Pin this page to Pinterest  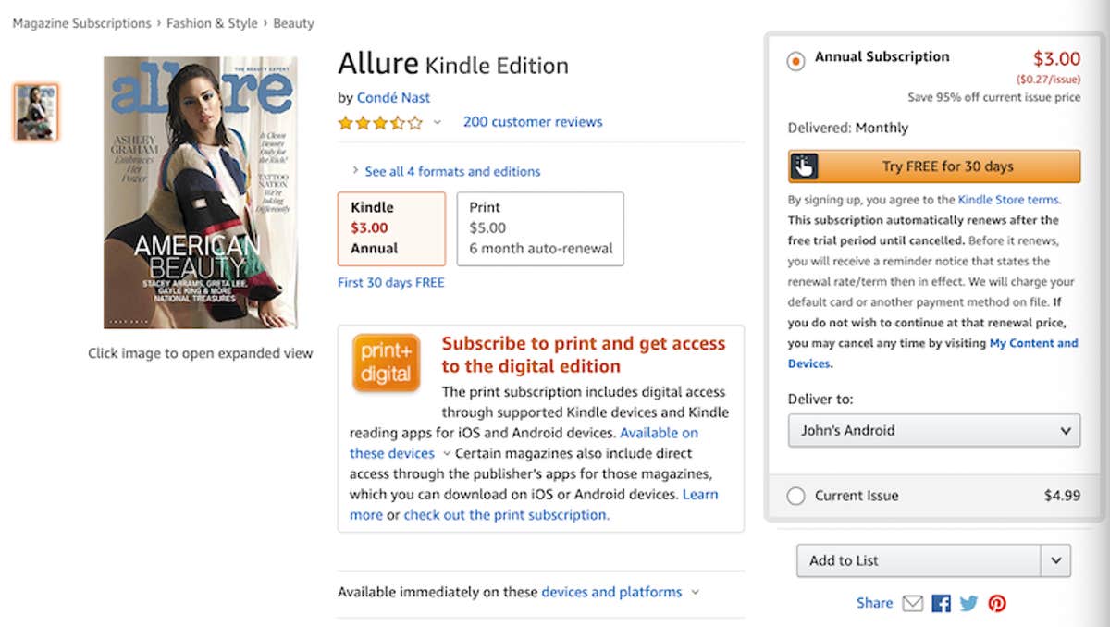997,603
